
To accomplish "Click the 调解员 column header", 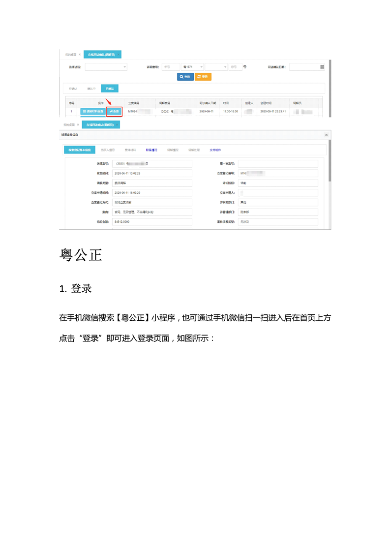I will pos(298,103).
